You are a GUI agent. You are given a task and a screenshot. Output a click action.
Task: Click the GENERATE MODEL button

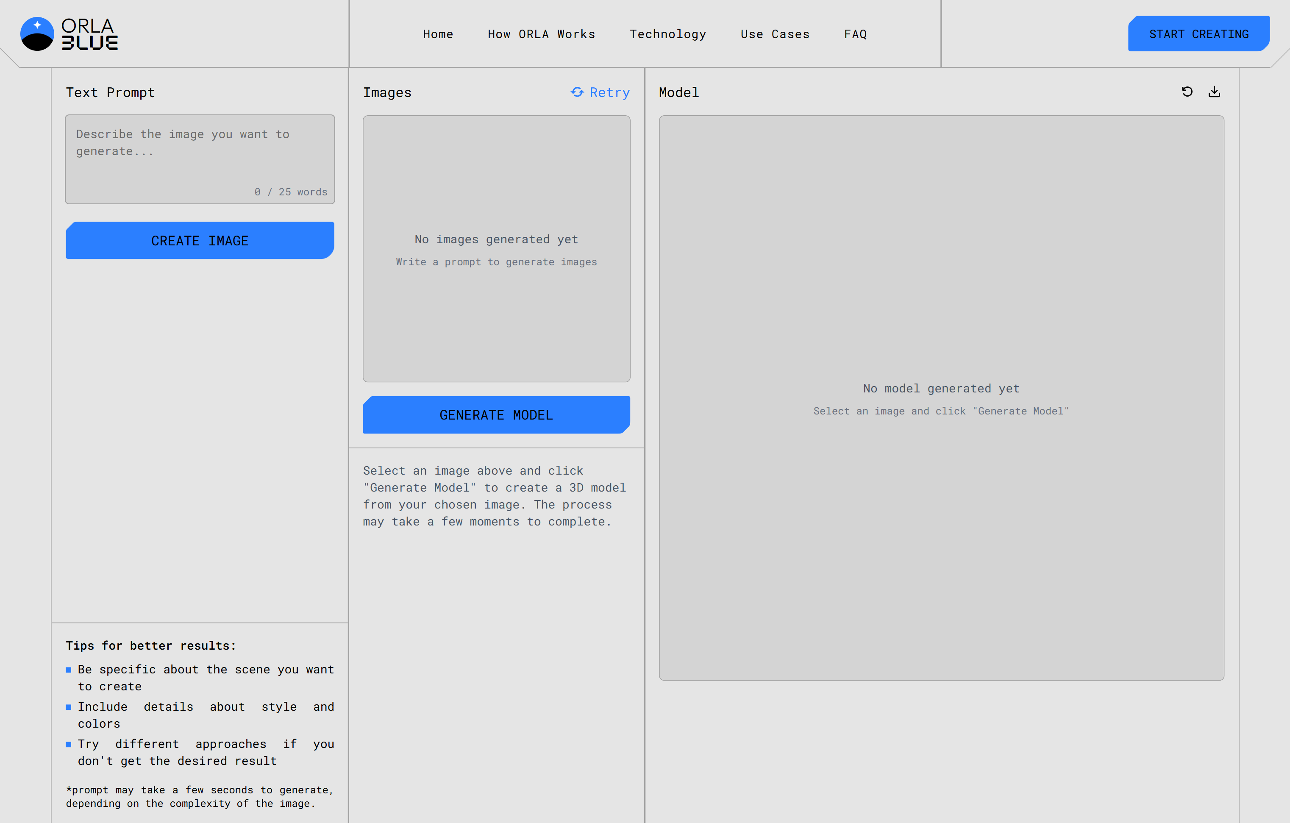click(496, 415)
